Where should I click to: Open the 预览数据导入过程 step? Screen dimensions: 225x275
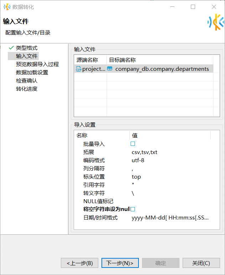click(37, 64)
